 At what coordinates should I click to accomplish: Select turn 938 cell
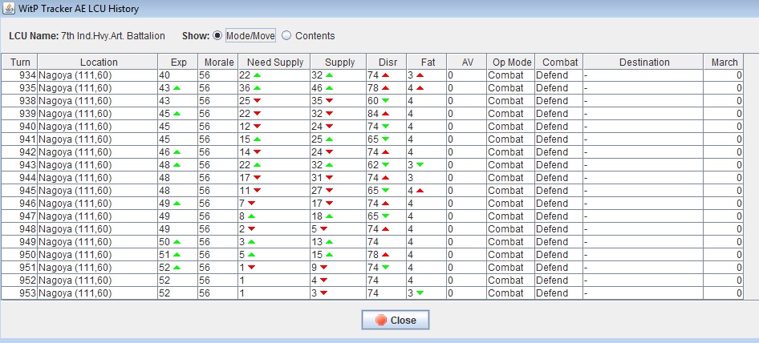[20, 101]
